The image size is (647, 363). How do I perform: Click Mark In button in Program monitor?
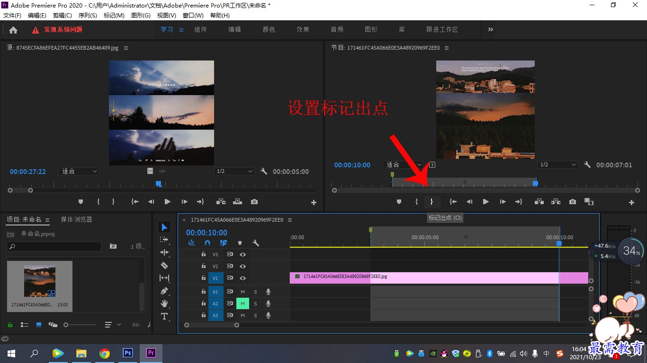(416, 202)
